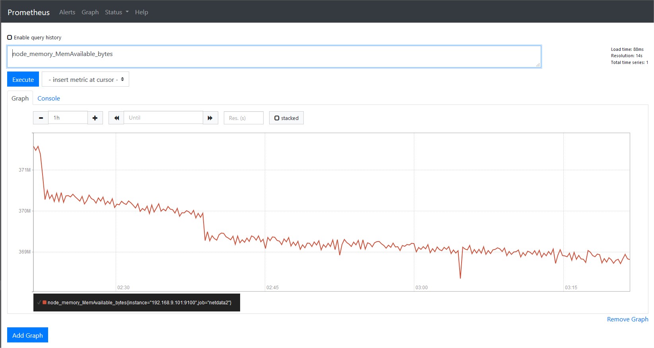Go to Graph in top navigation
Image resolution: width=654 pixels, height=348 pixels.
tap(90, 12)
